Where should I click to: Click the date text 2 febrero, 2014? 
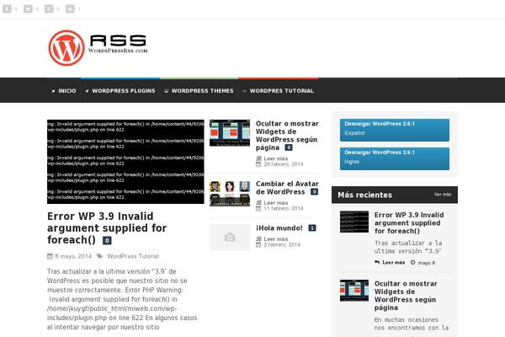point(282,245)
